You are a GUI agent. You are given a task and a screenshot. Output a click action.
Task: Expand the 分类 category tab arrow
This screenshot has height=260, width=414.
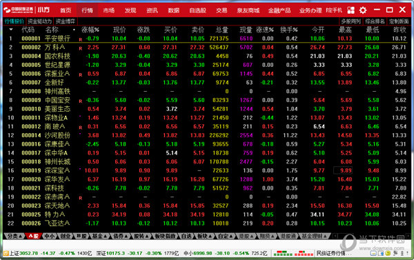[x=20, y=236]
